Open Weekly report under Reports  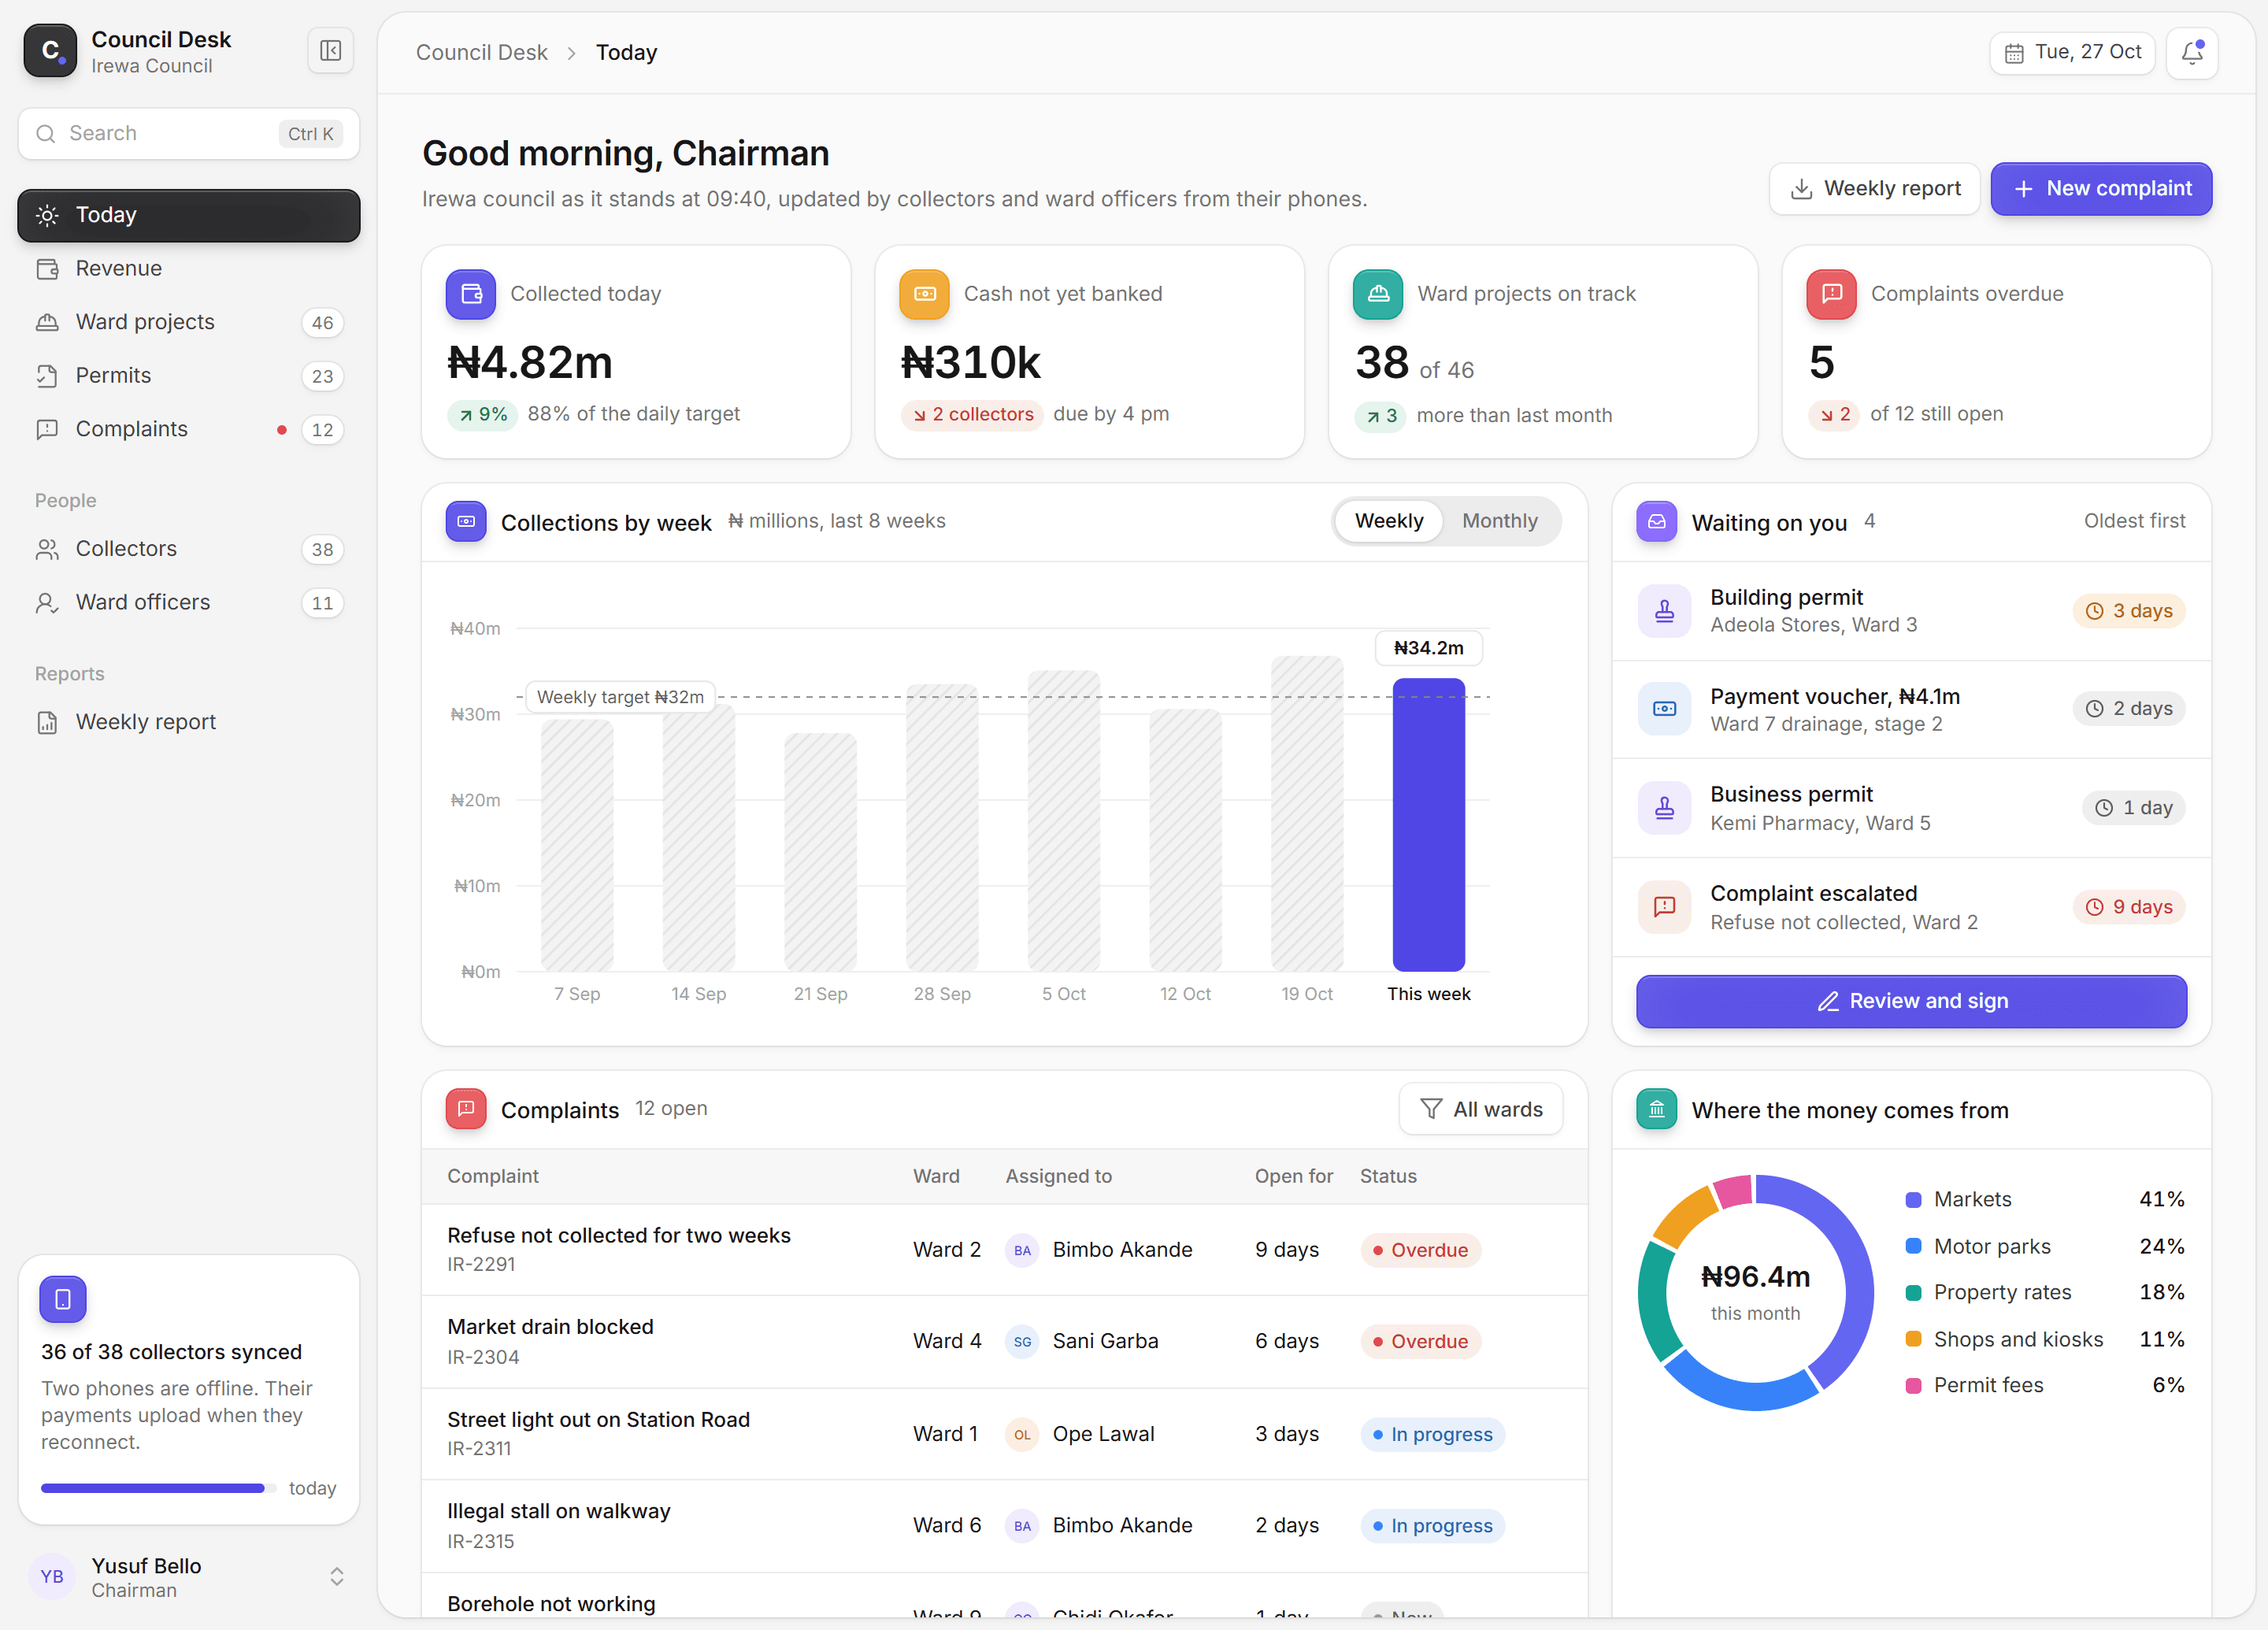(x=188, y=722)
